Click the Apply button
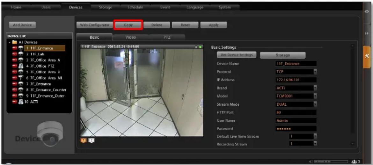373x165 pixels. [214, 25]
